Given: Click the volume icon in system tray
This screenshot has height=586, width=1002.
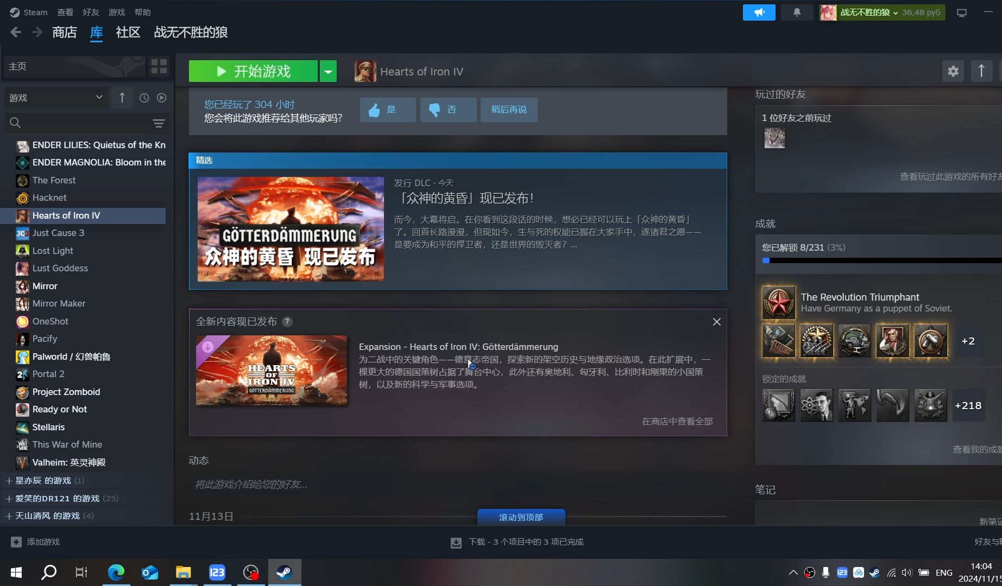Looking at the screenshot, I should tap(907, 572).
